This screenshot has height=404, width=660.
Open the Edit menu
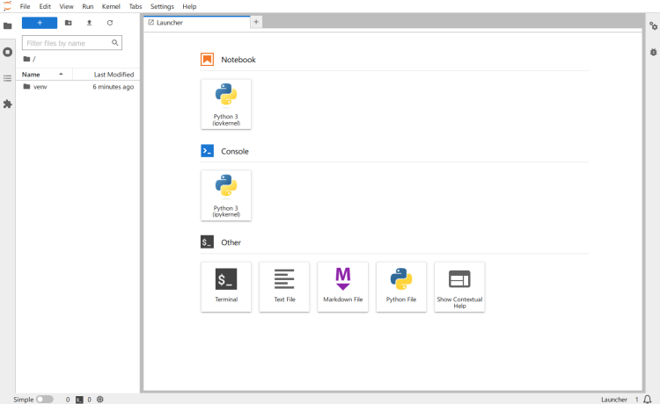(x=45, y=6)
